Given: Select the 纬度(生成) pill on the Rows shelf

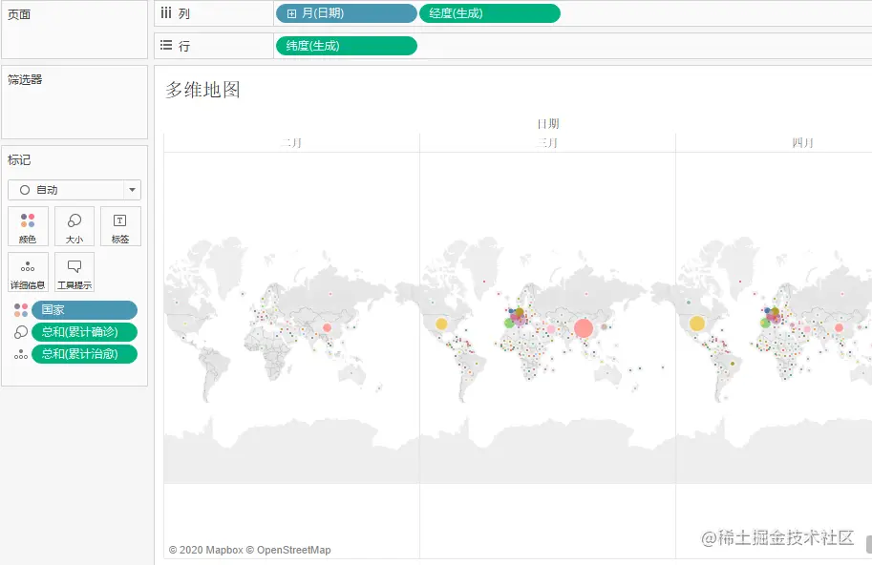Looking at the screenshot, I should 346,45.
